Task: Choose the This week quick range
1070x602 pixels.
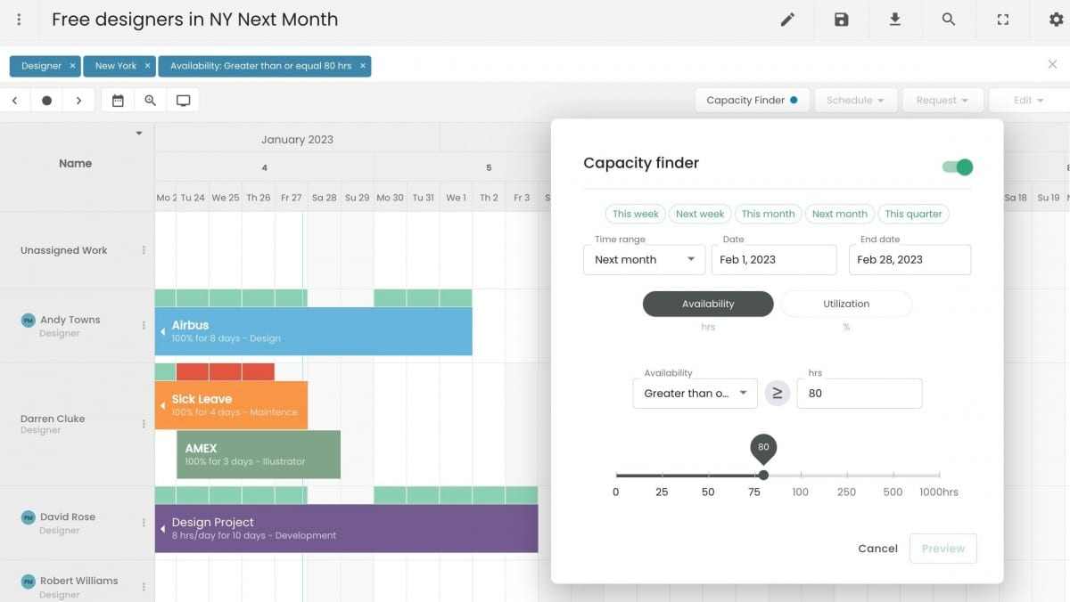Action: pos(635,214)
